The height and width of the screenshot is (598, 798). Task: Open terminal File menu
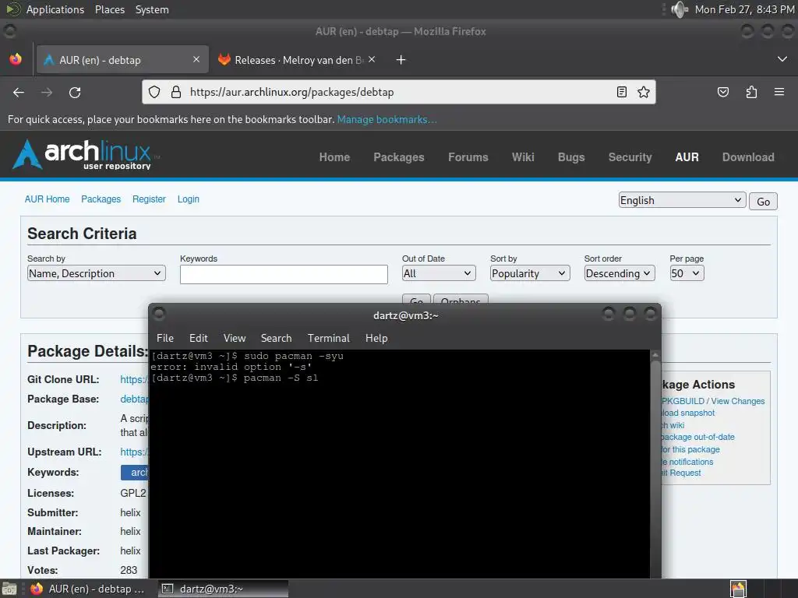click(x=165, y=338)
